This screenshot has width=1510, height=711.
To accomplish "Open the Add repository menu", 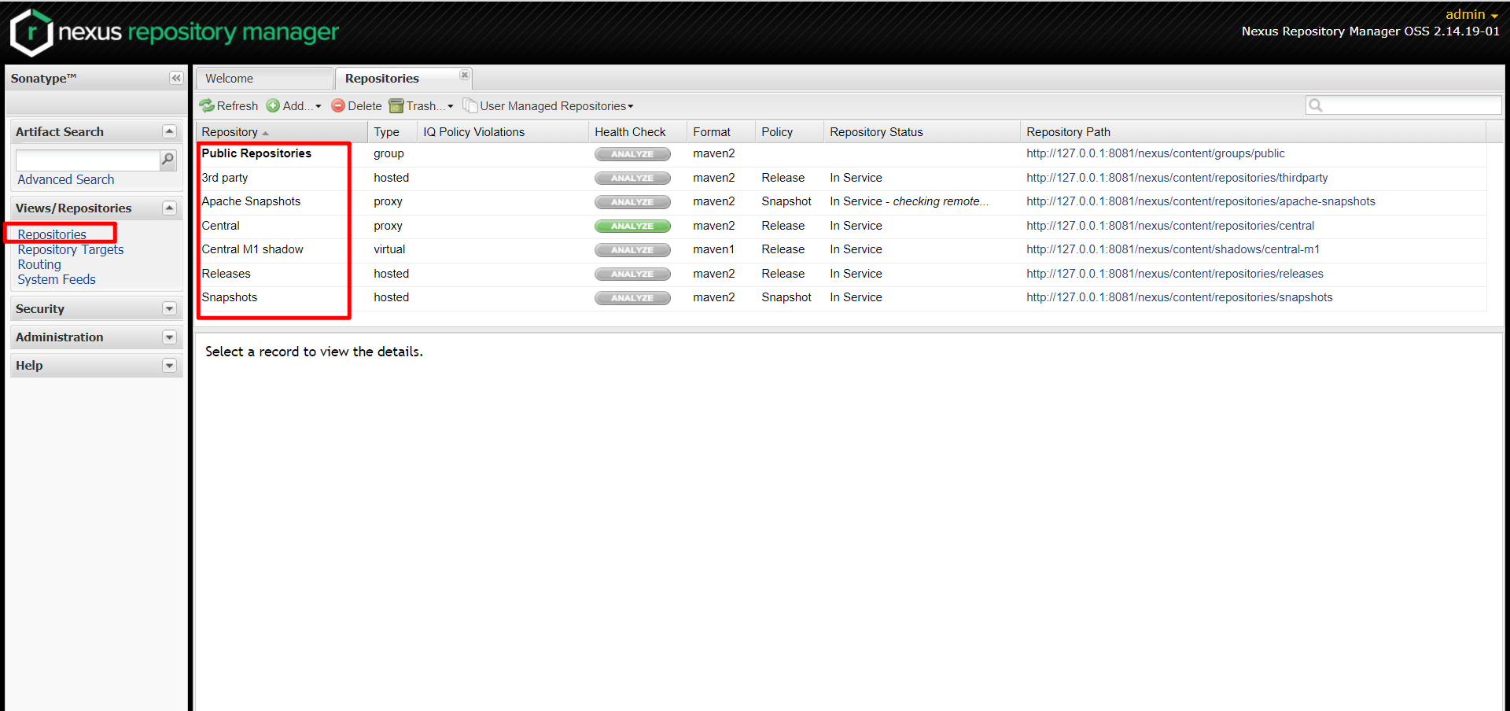I will (x=294, y=105).
